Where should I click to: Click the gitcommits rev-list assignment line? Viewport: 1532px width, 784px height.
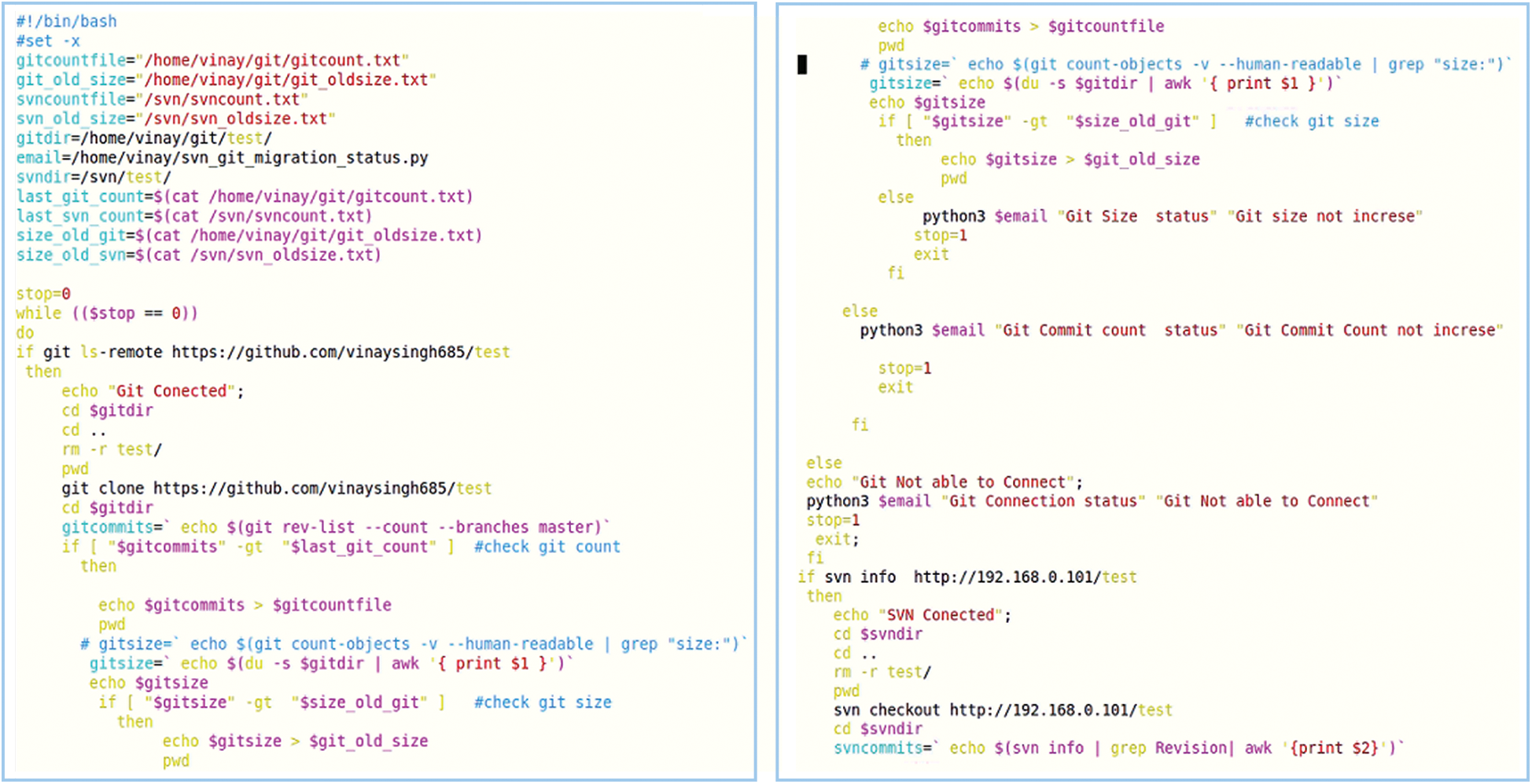336,527
